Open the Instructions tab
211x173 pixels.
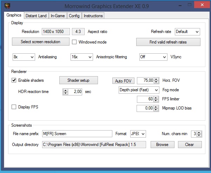coord(93,16)
